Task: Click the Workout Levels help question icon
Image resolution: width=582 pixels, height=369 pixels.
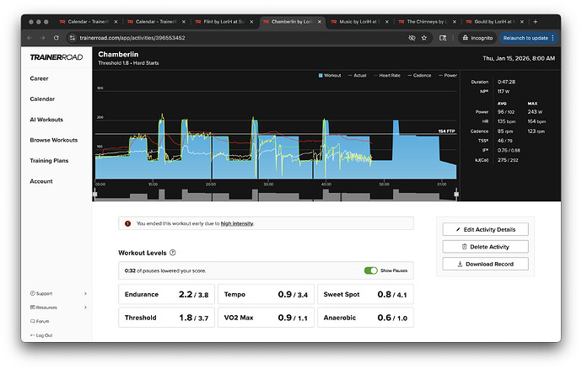Action: (173, 253)
